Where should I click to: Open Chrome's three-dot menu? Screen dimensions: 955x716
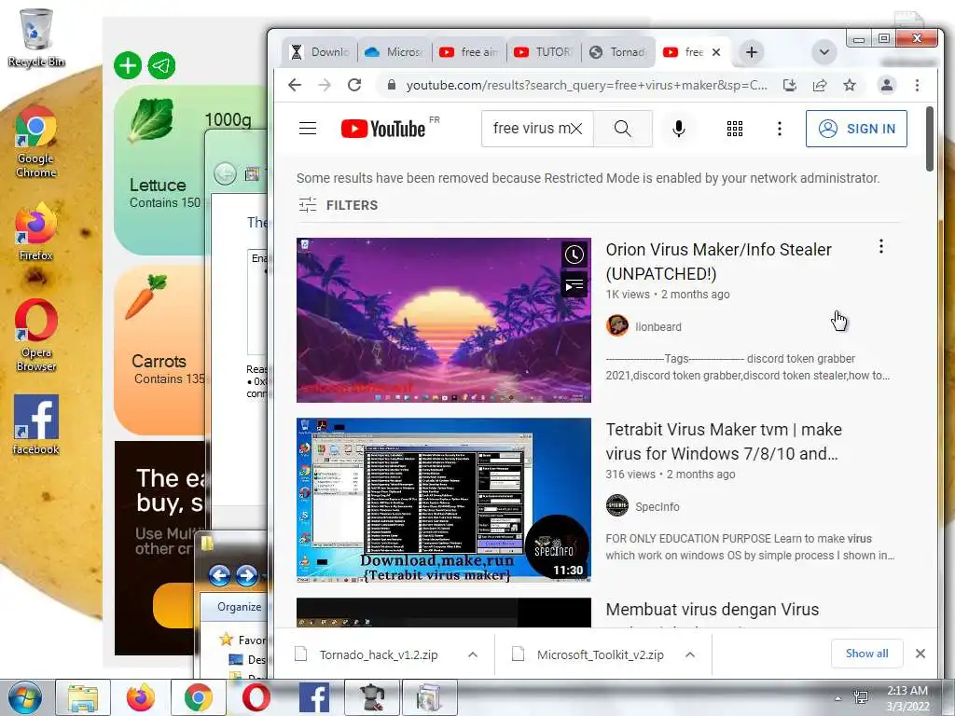tap(918, 85)
